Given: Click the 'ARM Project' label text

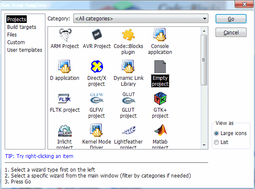Looking at the screenshot, I should [65, 46].
